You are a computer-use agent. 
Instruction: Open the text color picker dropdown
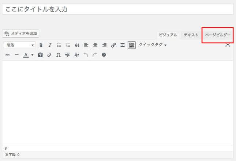(x=32, y=55)
